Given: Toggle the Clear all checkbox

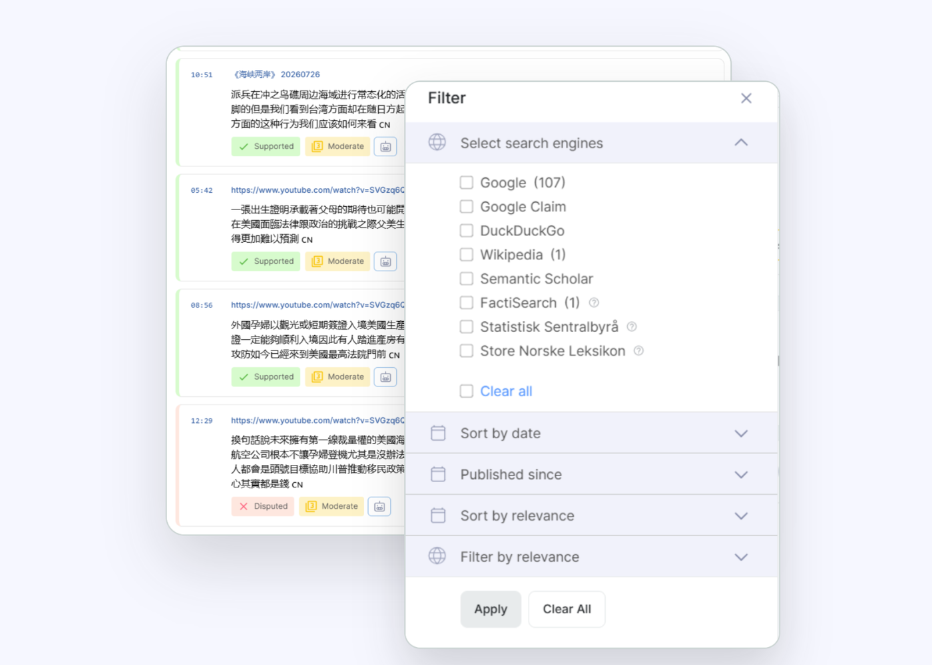Looking at the screenshot, I should pos(467,391).
